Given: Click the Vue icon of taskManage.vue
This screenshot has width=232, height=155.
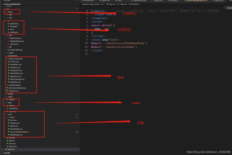Looking at the screenshot, I should [x=9, y=135].
